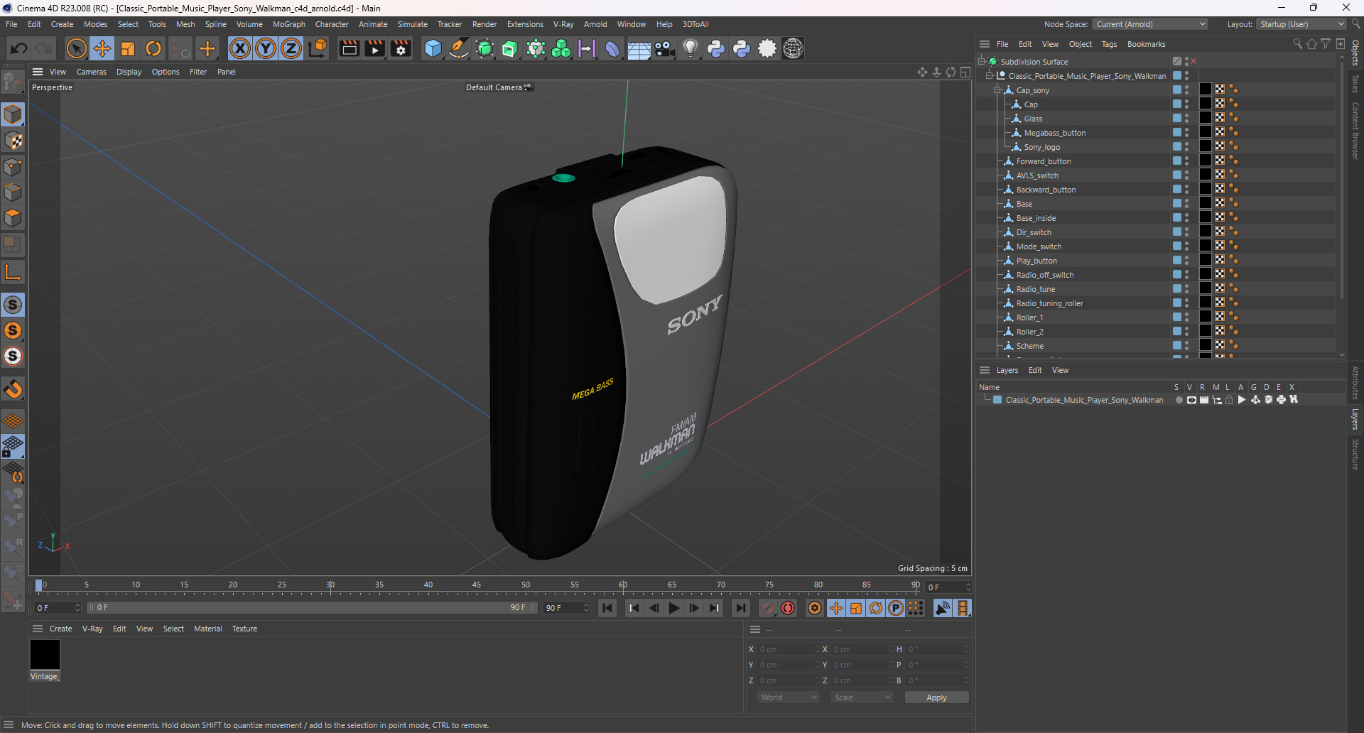
Task: Add a Floor environment object
Action: click(x=639, y=48)
